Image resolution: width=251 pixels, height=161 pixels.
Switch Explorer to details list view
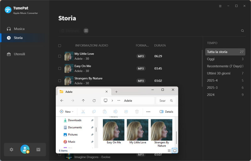(x=169, y=151)
